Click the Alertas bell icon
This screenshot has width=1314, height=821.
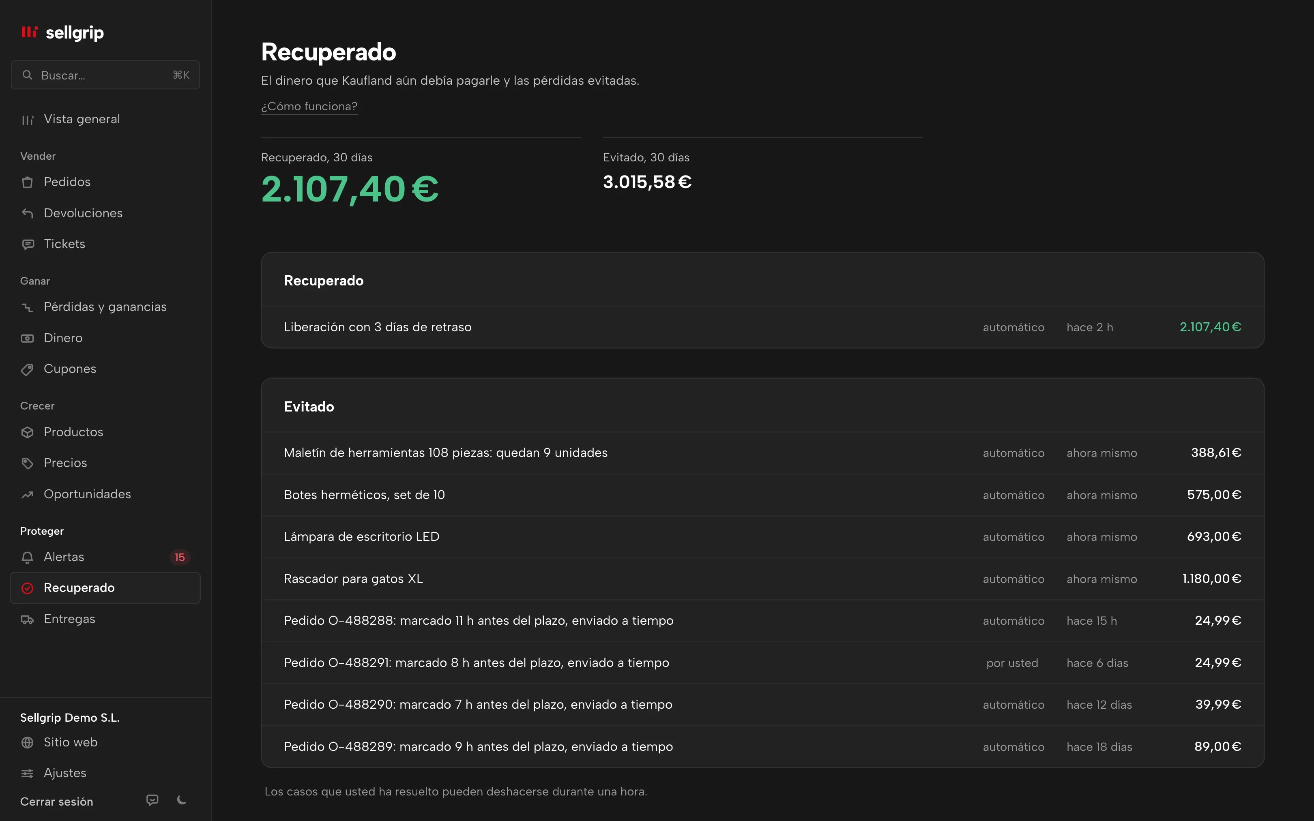point(27,557)
